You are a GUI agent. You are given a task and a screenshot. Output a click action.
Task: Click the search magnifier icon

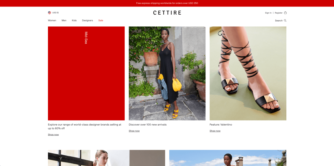(285, 21)
